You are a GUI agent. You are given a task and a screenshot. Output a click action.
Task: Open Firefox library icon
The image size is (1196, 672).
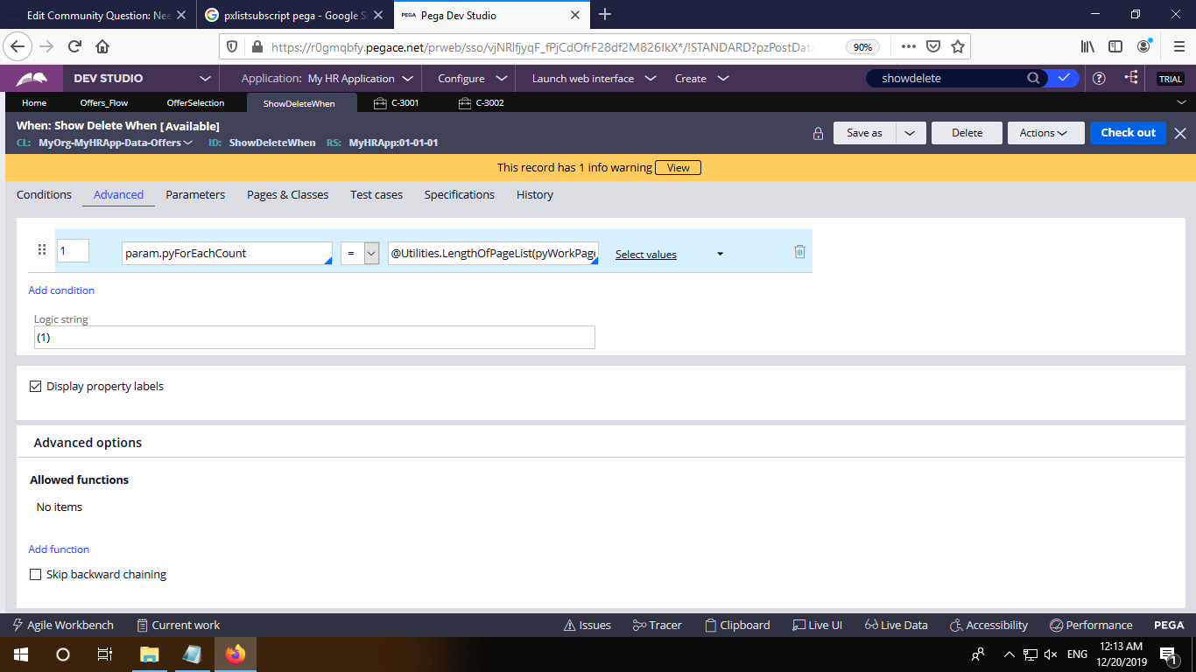tap(1087, 46)
